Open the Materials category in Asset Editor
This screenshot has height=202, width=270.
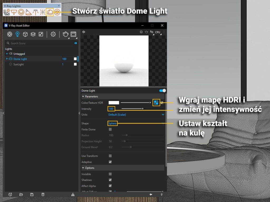(10, 34)
